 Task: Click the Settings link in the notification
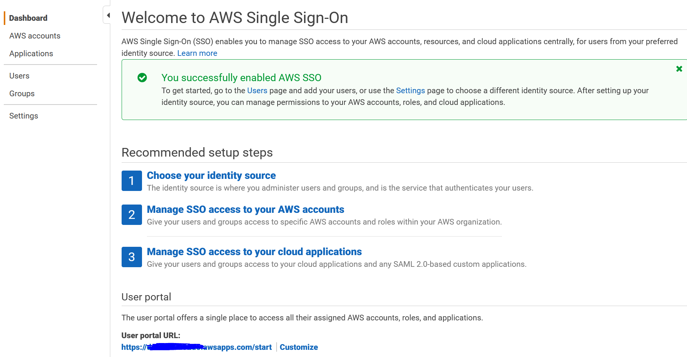click(x=411, y=90)
